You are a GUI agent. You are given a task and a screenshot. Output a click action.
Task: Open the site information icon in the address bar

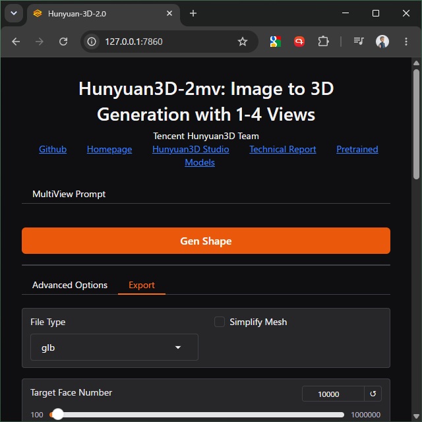pos(92,42)
